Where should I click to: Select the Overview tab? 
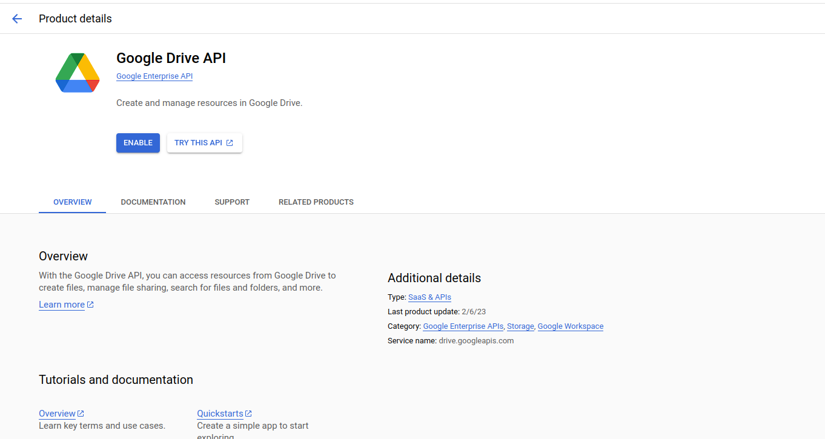73,202
